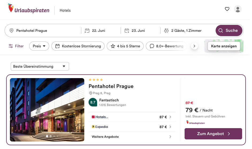Click the Suche search button
The height and width of the screenshot is (149, 252).
coord(229,30)
